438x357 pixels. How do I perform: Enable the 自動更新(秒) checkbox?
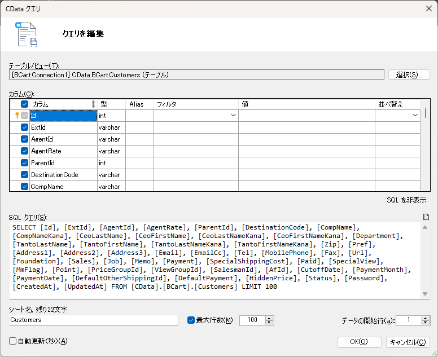coord(12,341)
